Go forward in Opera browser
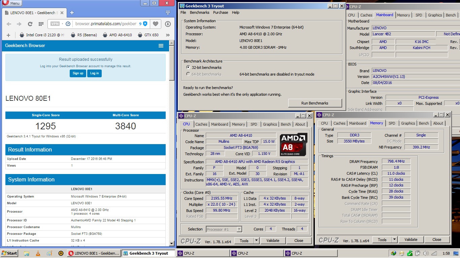Image resolution: width=460 pixels, height=258 pixels. coord(19,24)
